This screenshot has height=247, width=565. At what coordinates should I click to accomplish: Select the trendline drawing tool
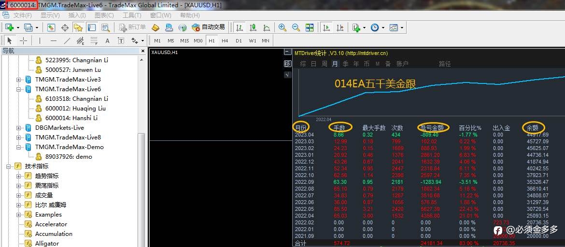pyautogui.click(x=67, y=41)
